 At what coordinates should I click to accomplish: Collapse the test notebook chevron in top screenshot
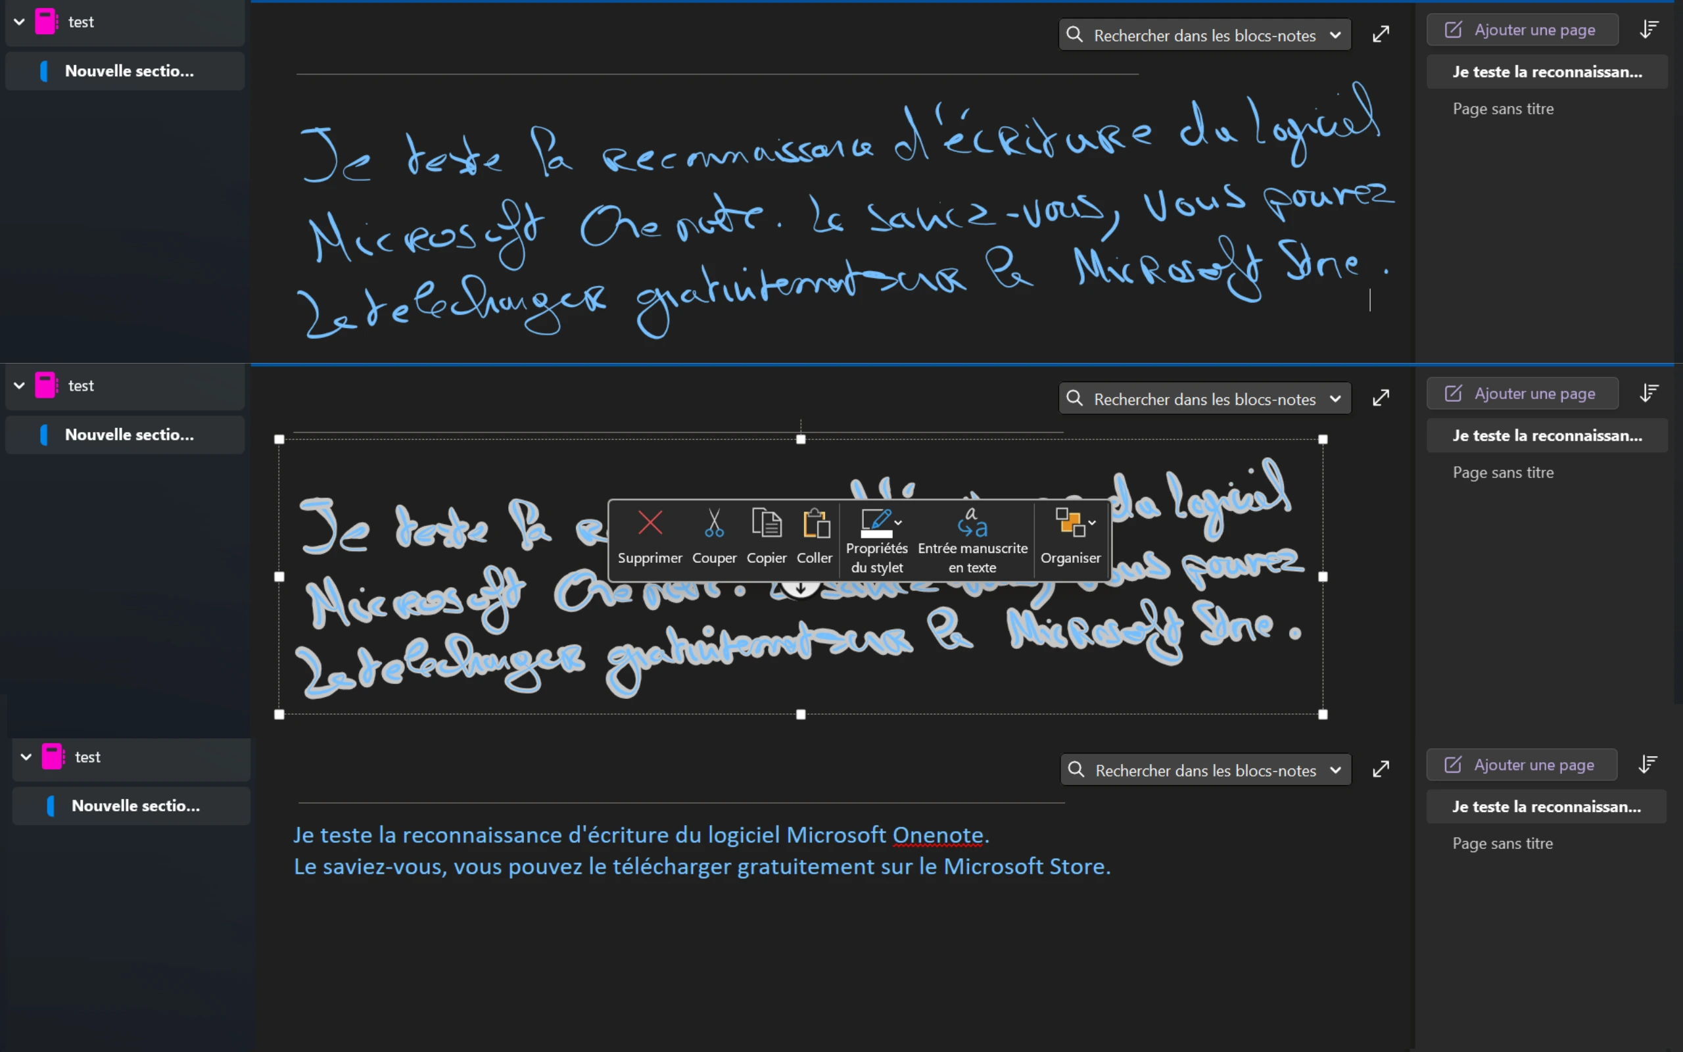point(20,22)
